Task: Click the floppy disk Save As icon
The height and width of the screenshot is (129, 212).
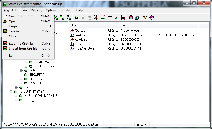Action: (5, 31)
